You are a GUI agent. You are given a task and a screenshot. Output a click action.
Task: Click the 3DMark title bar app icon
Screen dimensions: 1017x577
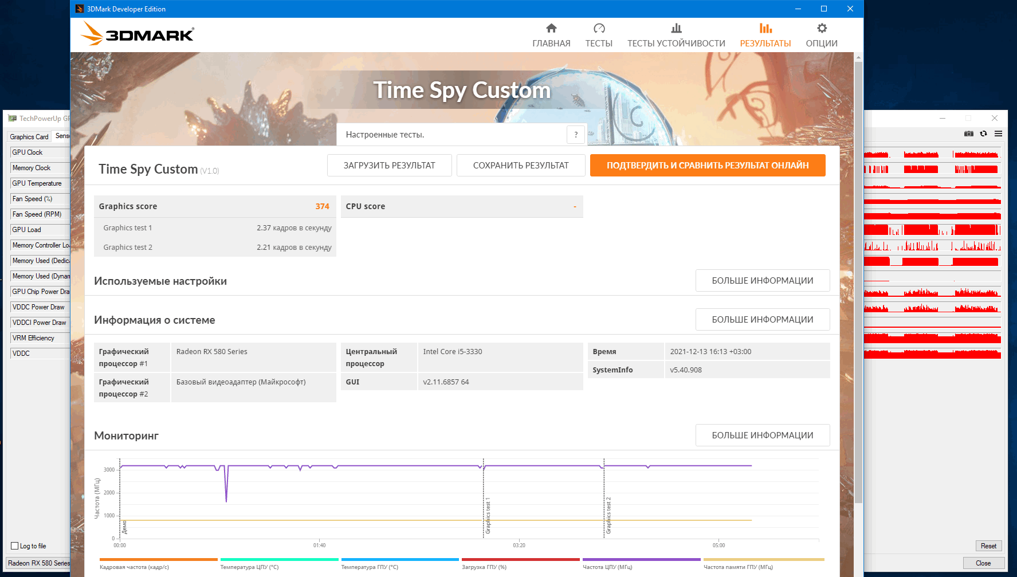80,9
